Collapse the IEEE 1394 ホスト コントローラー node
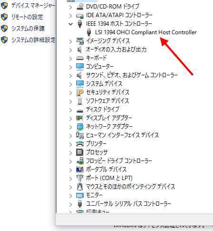 point(70,24)
